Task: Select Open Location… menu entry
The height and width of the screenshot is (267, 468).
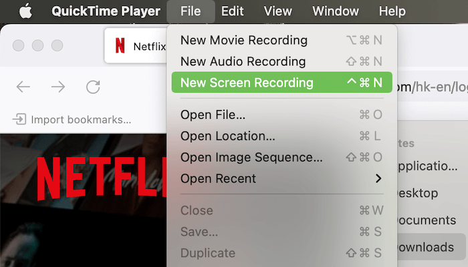Action: click(227, 136)
